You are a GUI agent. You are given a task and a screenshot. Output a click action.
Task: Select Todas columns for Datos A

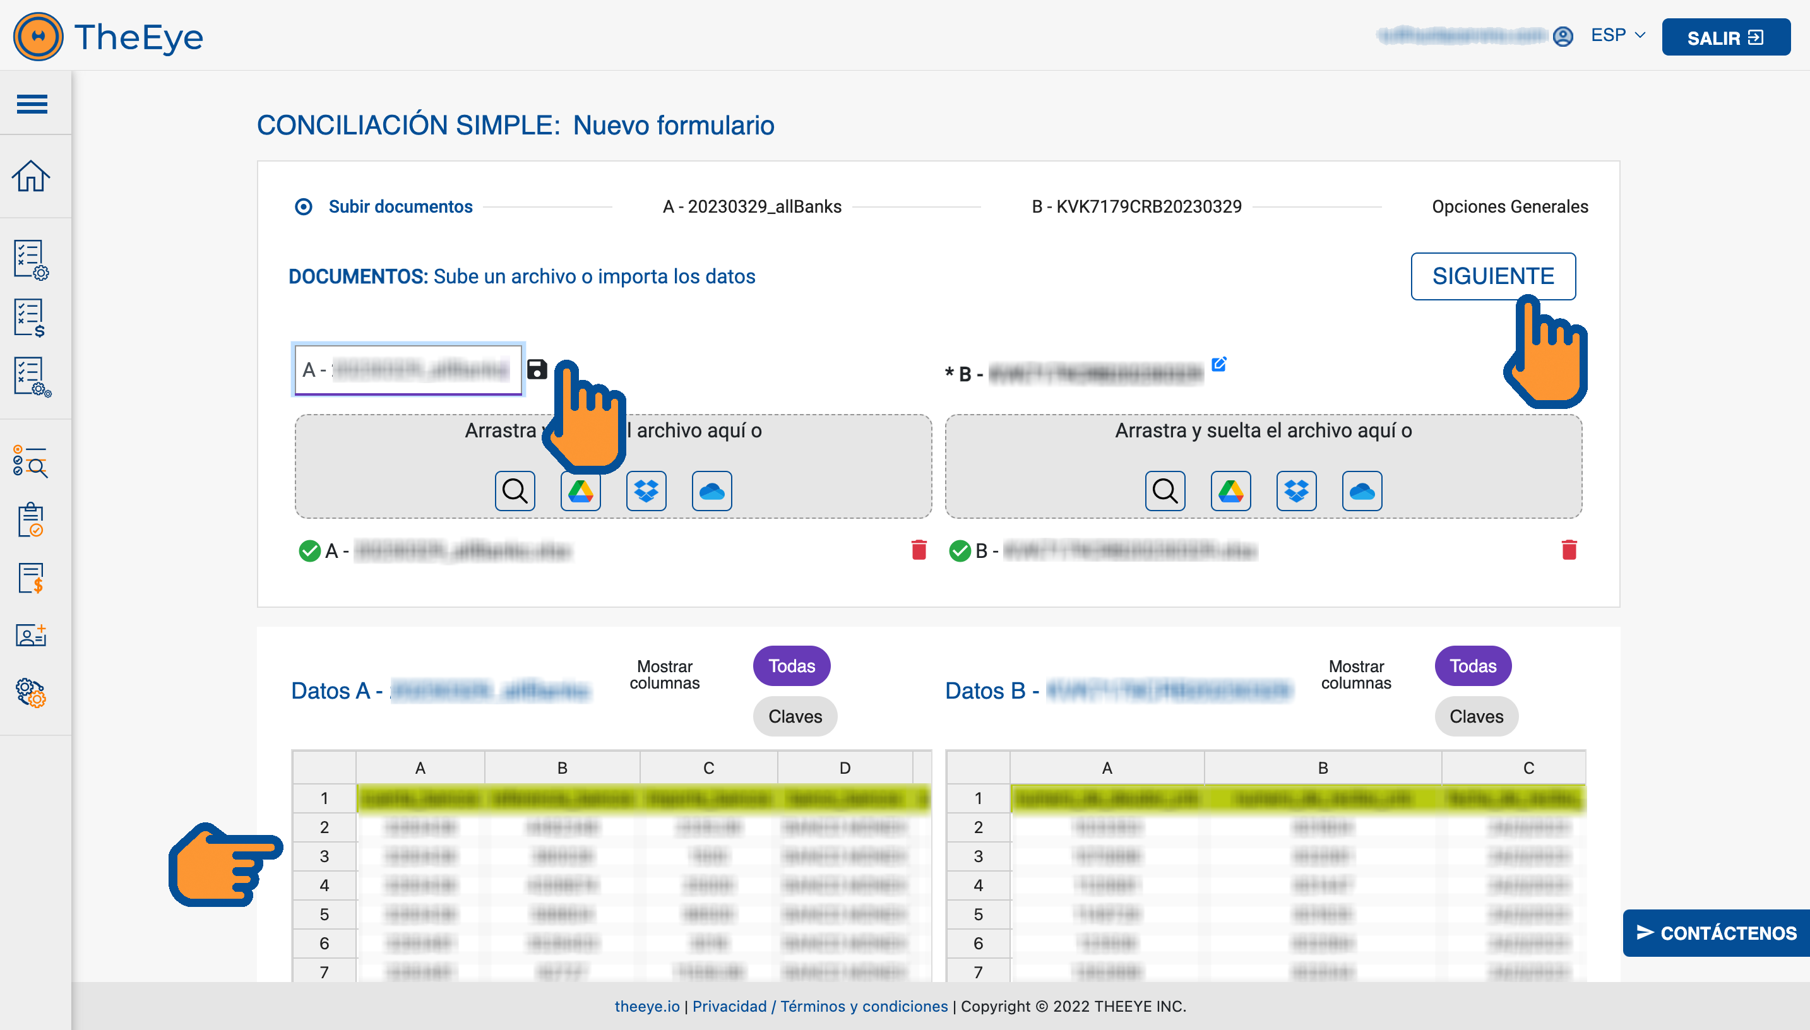pos(791,666)
